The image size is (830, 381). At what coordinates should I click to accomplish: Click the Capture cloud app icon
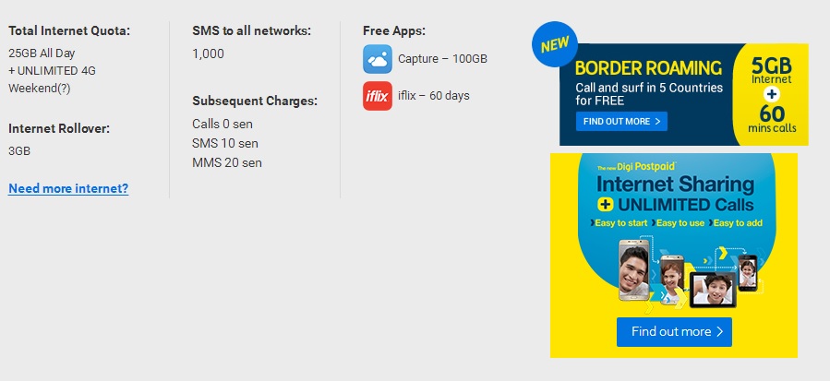(378, 59)
